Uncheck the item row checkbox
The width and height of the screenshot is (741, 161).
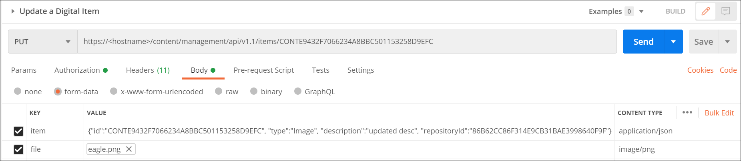[x=18, y=131]
